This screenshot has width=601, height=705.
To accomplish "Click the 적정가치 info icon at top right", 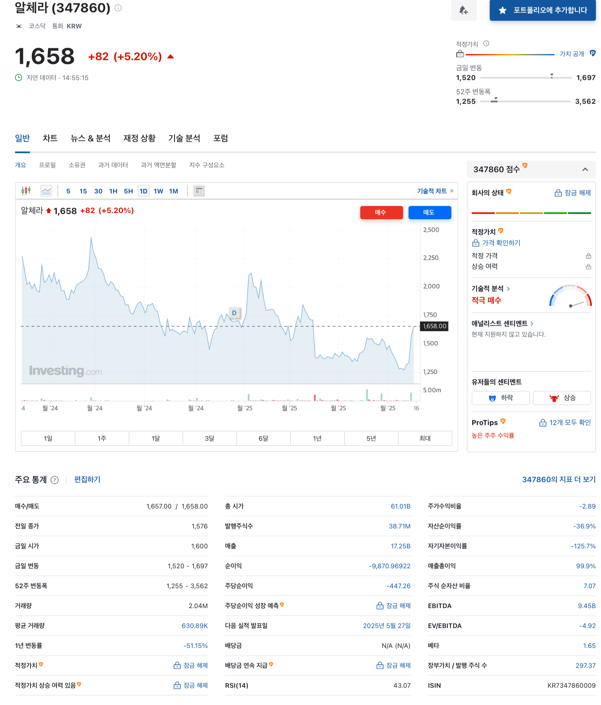I will 486,44.
